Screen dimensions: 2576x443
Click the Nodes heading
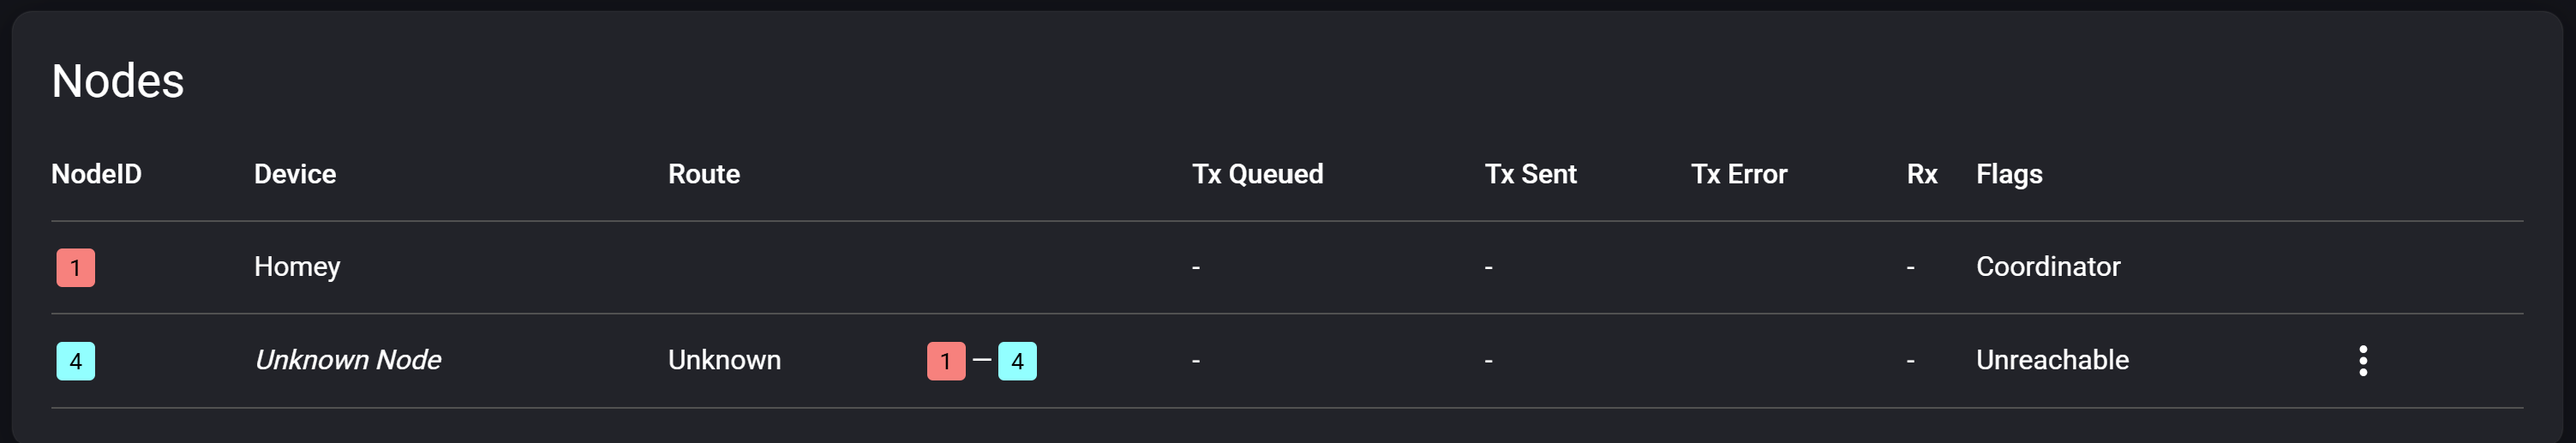[118, 81]
